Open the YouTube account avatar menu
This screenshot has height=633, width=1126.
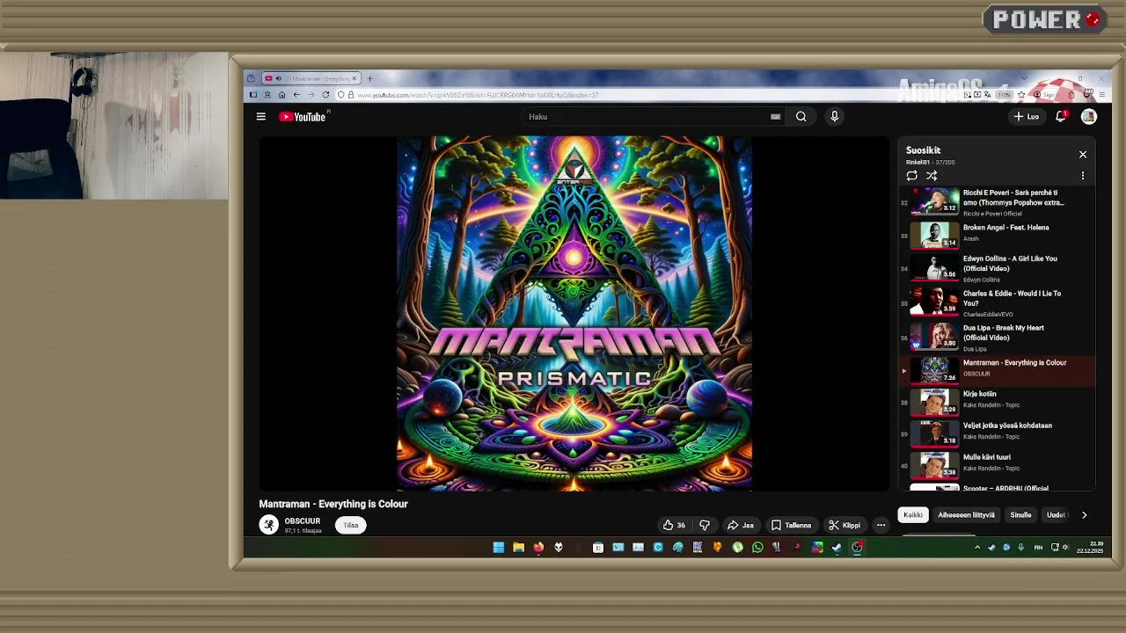click(x=1089, y=116)
